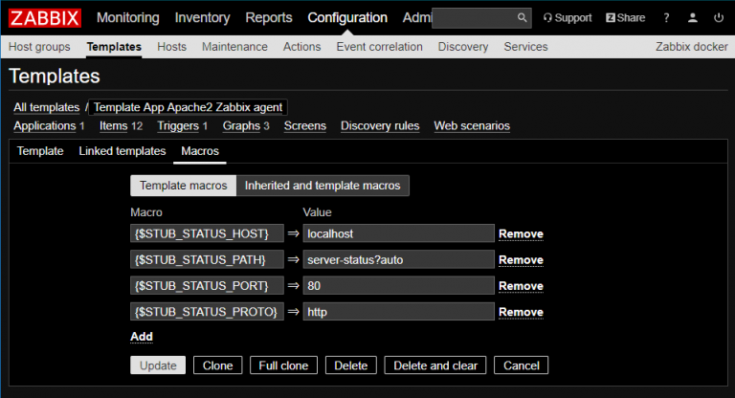Remove the STUB_STATUS_PORT macro
This screenshot has height=398, width=735.
coord(521,286)
